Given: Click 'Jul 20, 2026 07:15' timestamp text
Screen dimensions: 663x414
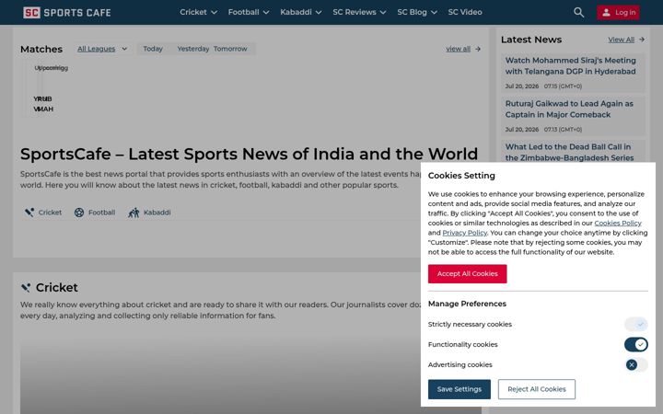Looking at the screenshot, I should click(x=543, y=86).
